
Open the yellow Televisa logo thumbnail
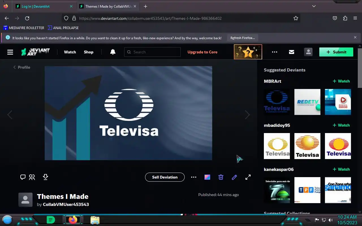[x=277, y=146]
